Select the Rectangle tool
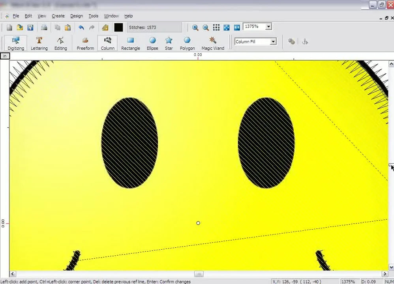 130,43
